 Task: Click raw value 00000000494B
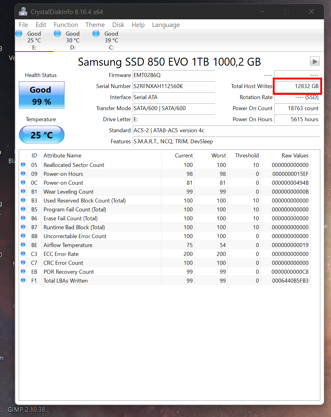[x=290, y=183]
